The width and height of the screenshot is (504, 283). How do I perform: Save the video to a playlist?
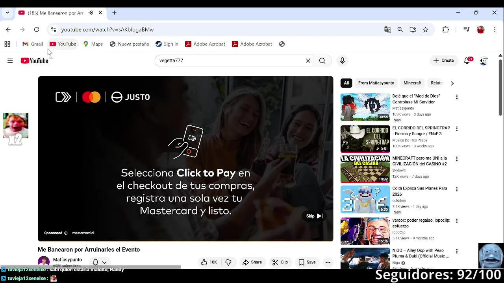tap(307, 262)
